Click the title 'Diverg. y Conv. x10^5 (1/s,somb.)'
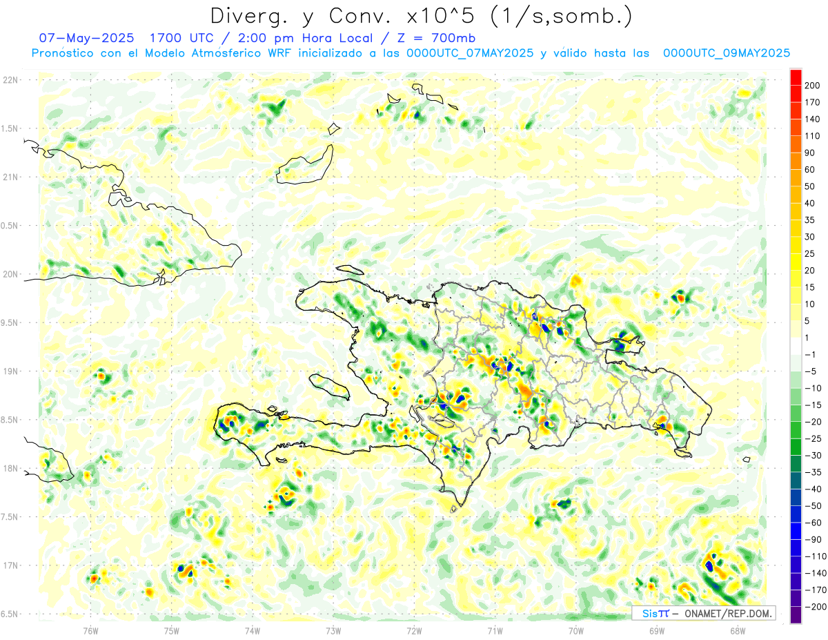 [x=422, y=16]
